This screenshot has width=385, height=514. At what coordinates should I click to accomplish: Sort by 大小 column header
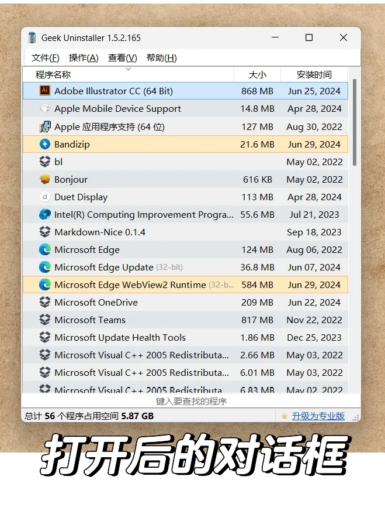tap(258, 74)
